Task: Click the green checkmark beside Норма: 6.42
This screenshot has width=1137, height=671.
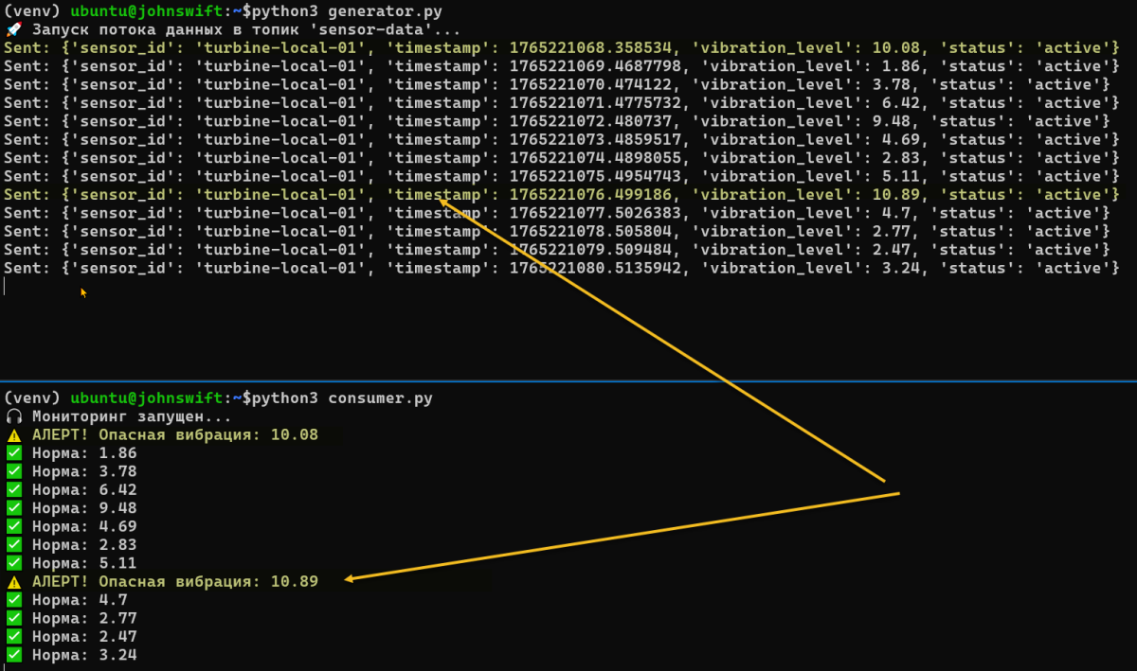Action: [13, 490]
